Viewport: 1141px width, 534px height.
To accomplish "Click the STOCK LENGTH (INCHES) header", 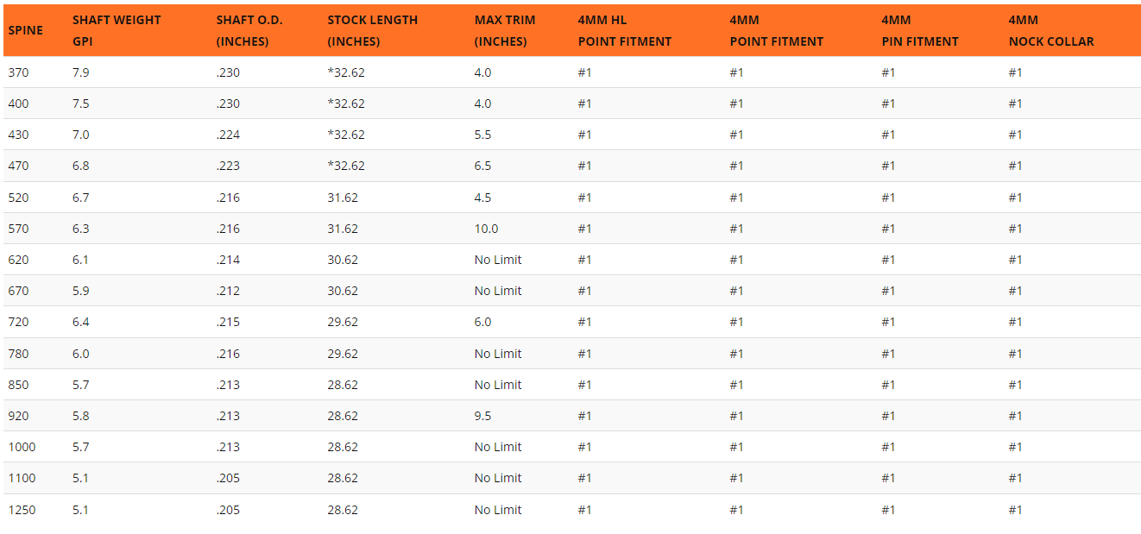I will (373, 30).
